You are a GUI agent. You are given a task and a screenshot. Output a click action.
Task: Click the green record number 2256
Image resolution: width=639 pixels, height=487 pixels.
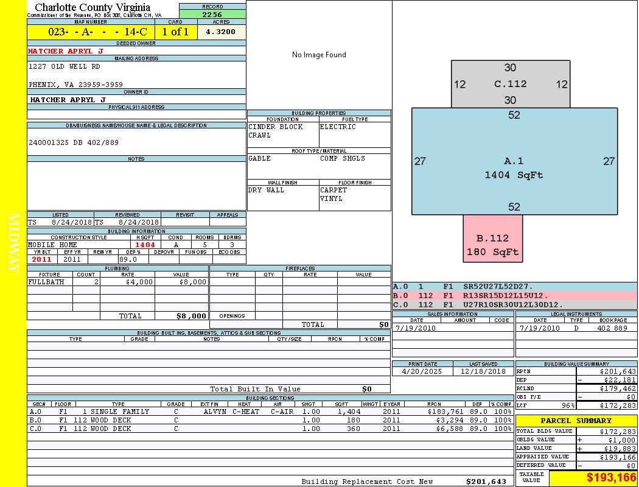(212, 15)
